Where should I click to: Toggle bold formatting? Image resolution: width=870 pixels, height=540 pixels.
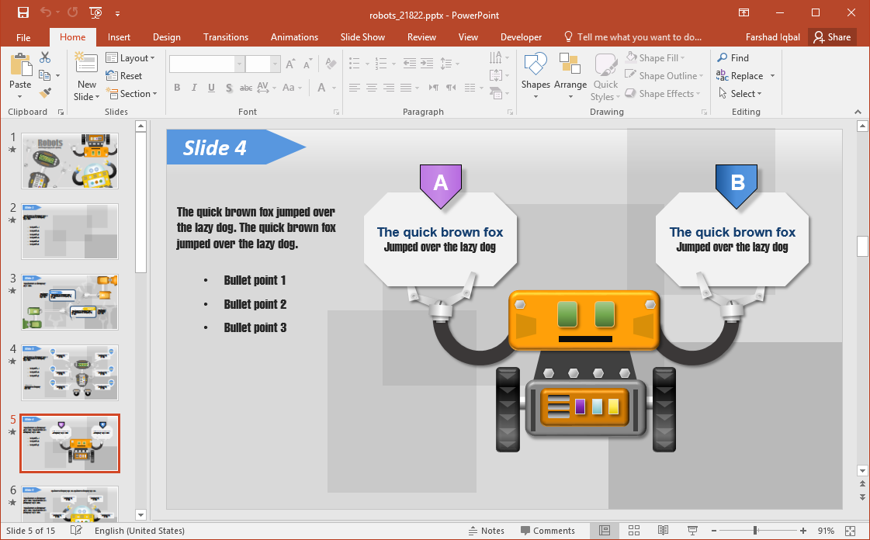(177, 88)
